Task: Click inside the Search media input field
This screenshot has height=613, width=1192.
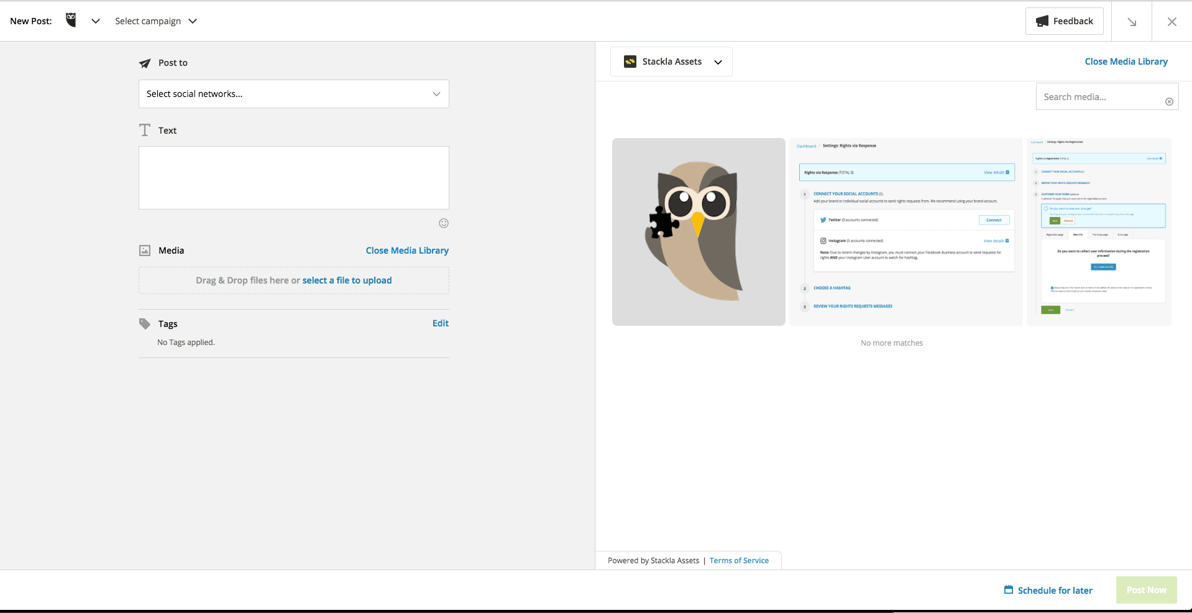Action: point(1100,96)
